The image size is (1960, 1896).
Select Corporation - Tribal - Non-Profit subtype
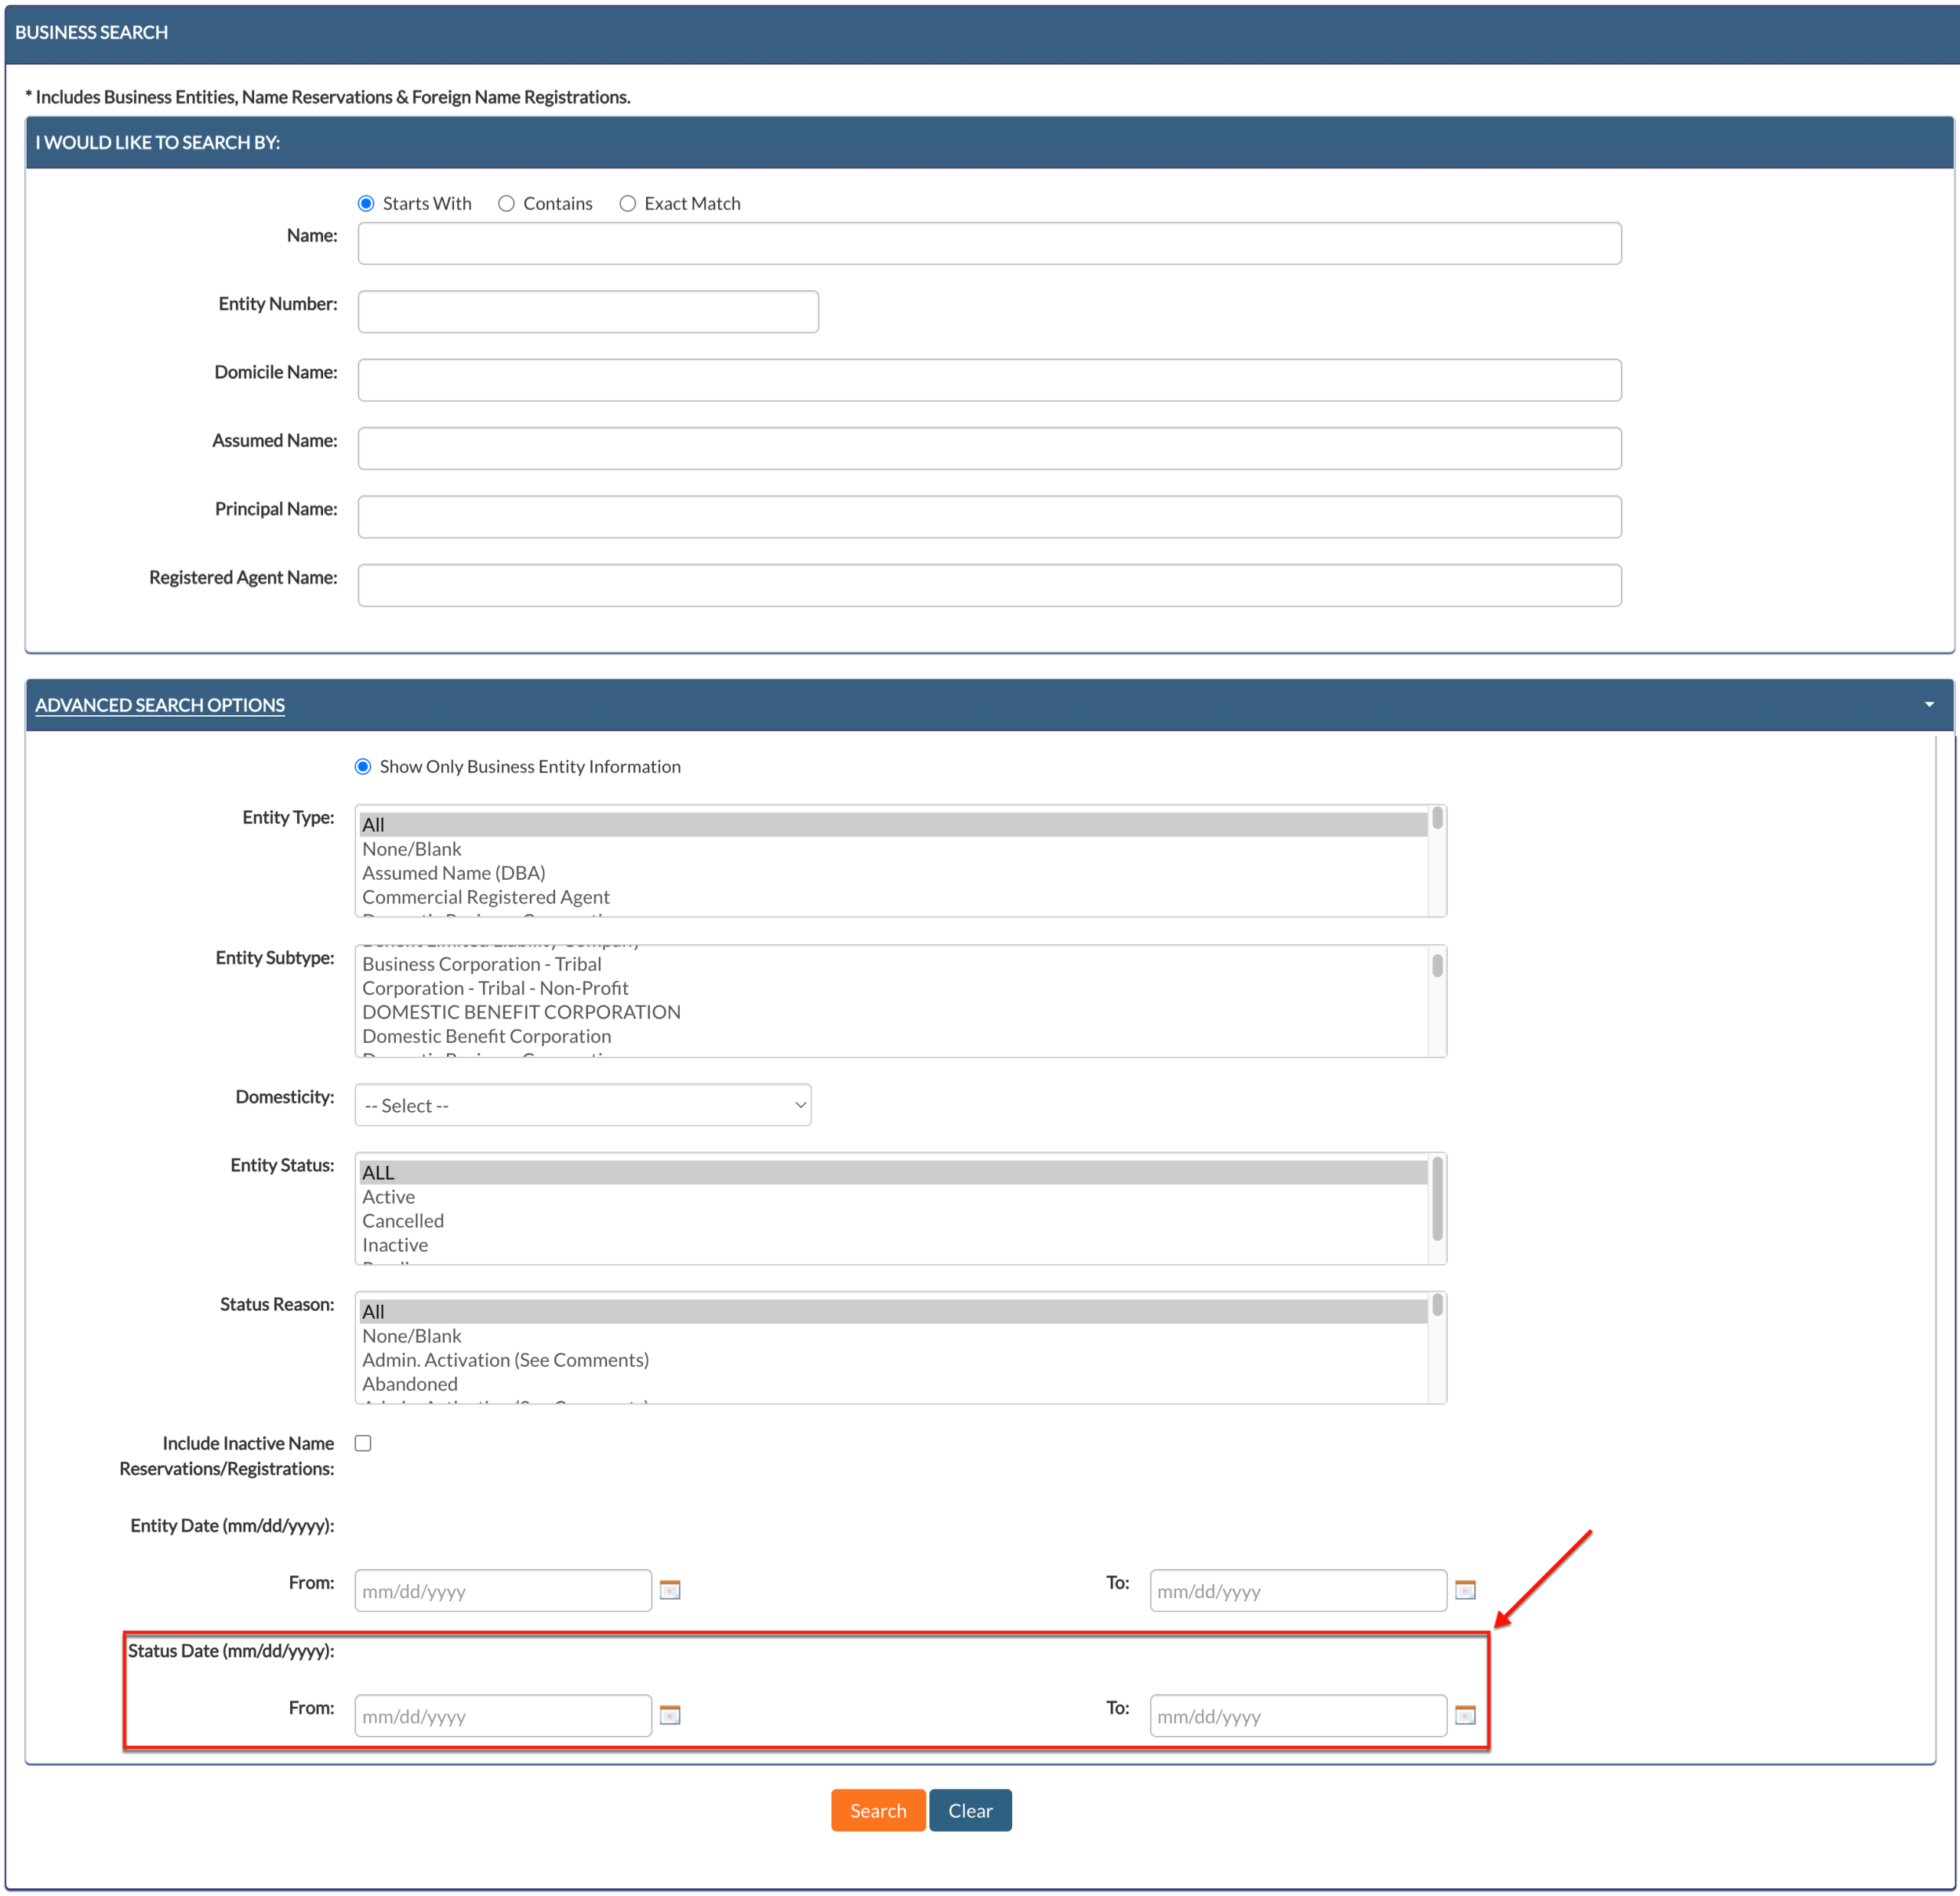893,988
